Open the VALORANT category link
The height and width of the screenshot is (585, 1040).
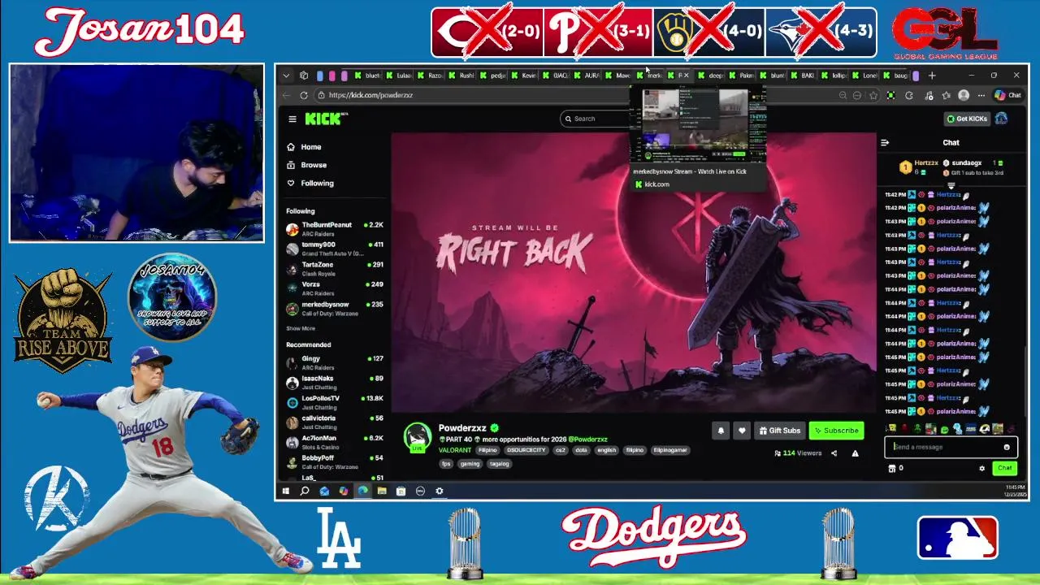pos(455,450)
